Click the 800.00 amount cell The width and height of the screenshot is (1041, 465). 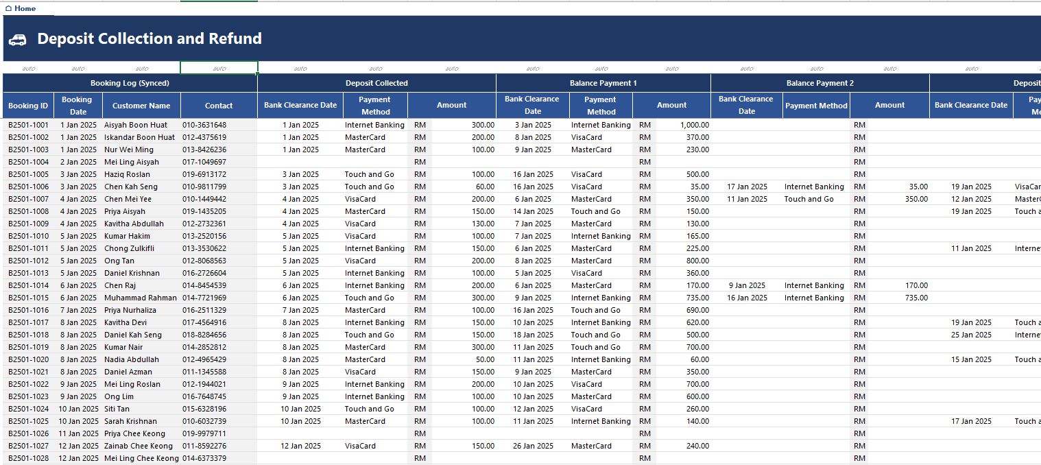coord(698,261)
